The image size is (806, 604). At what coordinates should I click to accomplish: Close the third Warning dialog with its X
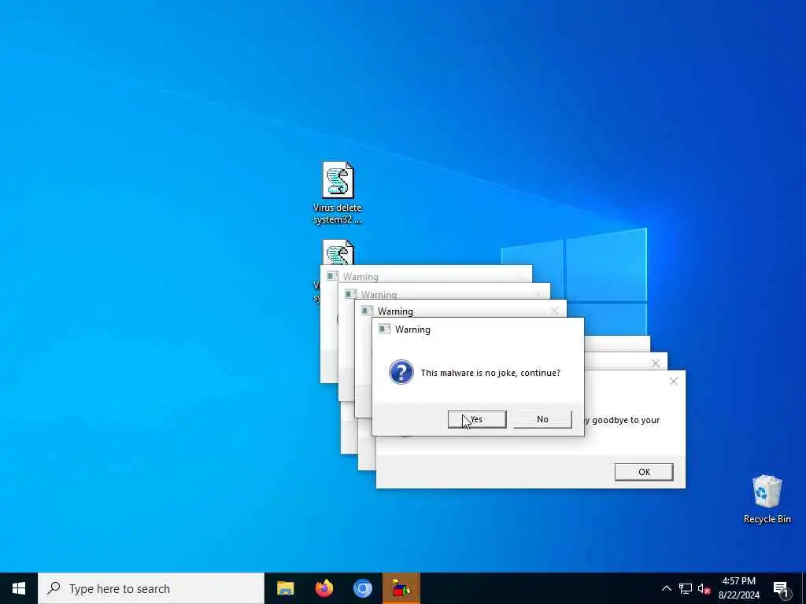[x=555, y=311]
